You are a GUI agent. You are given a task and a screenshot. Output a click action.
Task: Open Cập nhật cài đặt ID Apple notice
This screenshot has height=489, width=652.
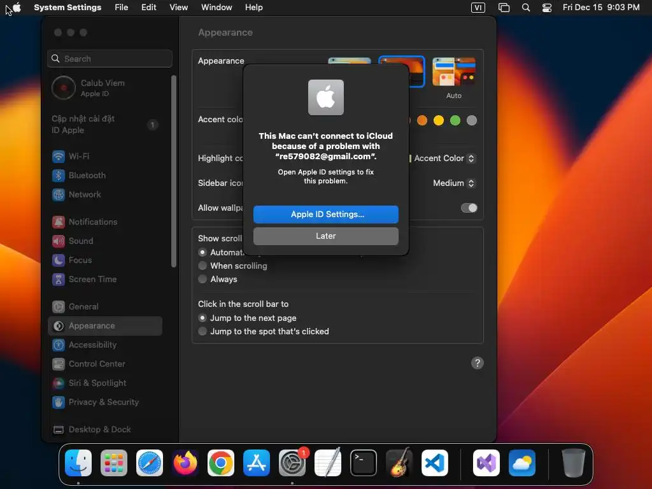click(x=105, y=124)
